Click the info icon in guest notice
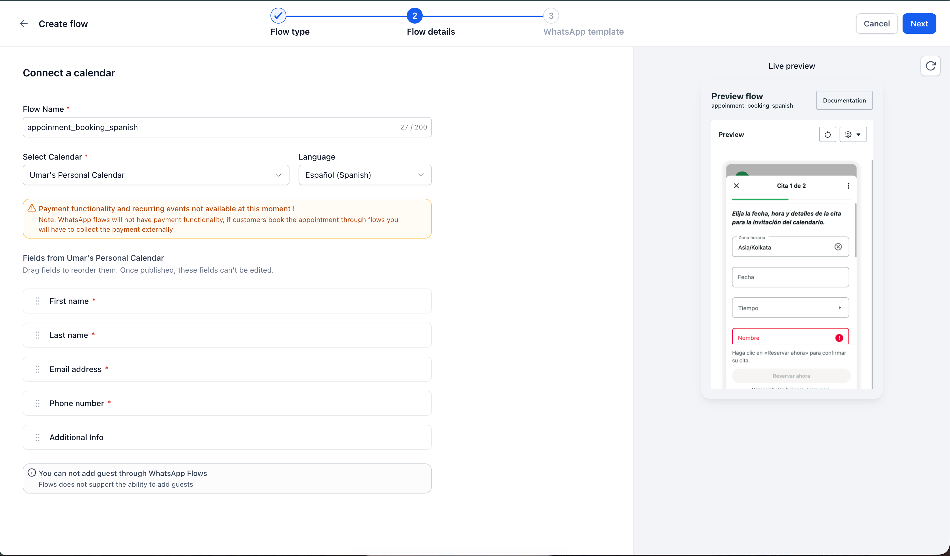 point(32,473)
